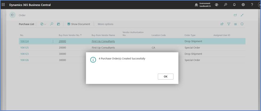Open row actions menu for order 106124
Screen dimensions: 261x111
(53, 41)
